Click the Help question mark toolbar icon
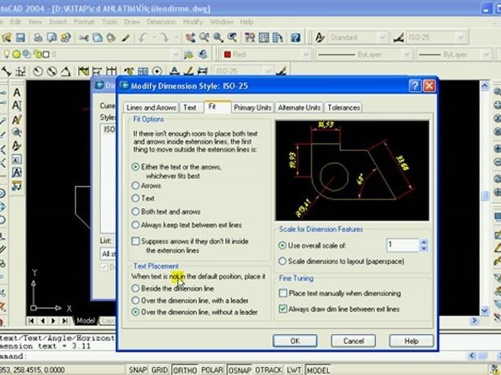The image size is (501, 375). click(x=295, y=37)
